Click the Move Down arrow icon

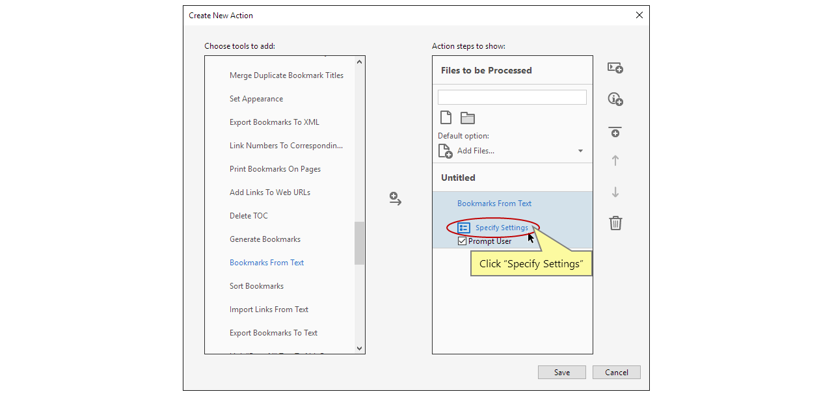click(615, 192)
